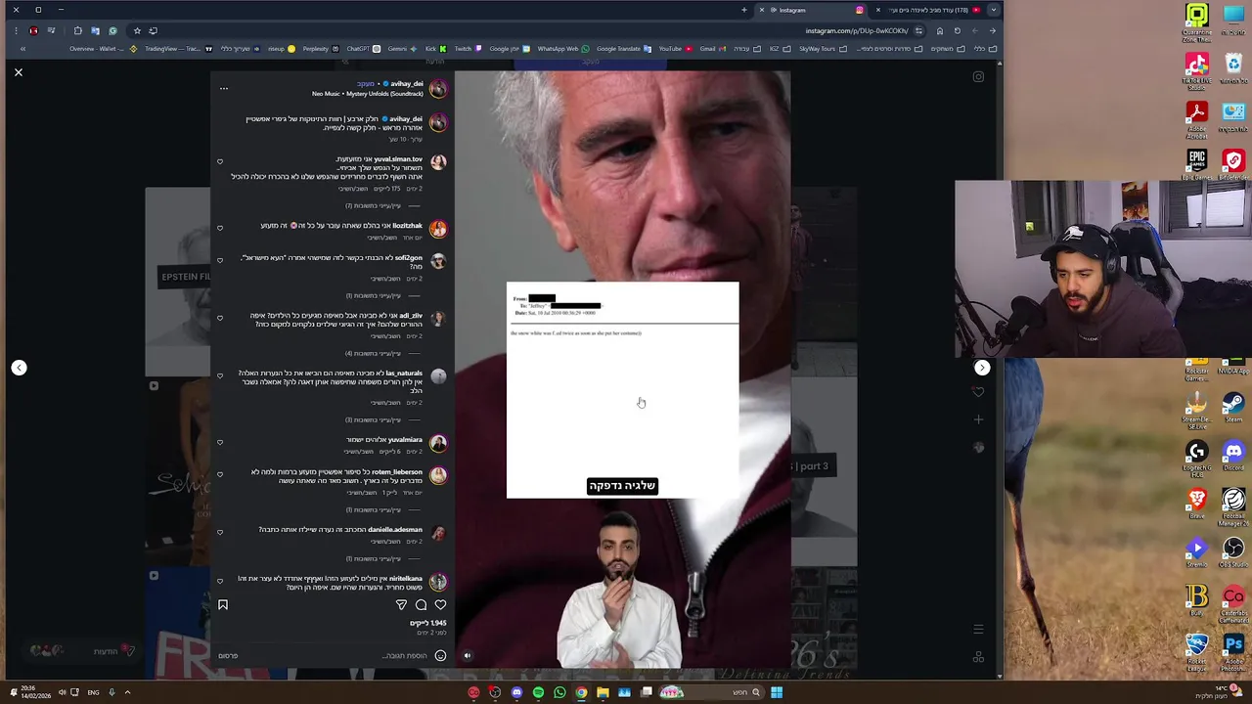Click the create plus icon in the sidebar
Viewport: 1252px width, 704px height.
click(x=978, y=419)
